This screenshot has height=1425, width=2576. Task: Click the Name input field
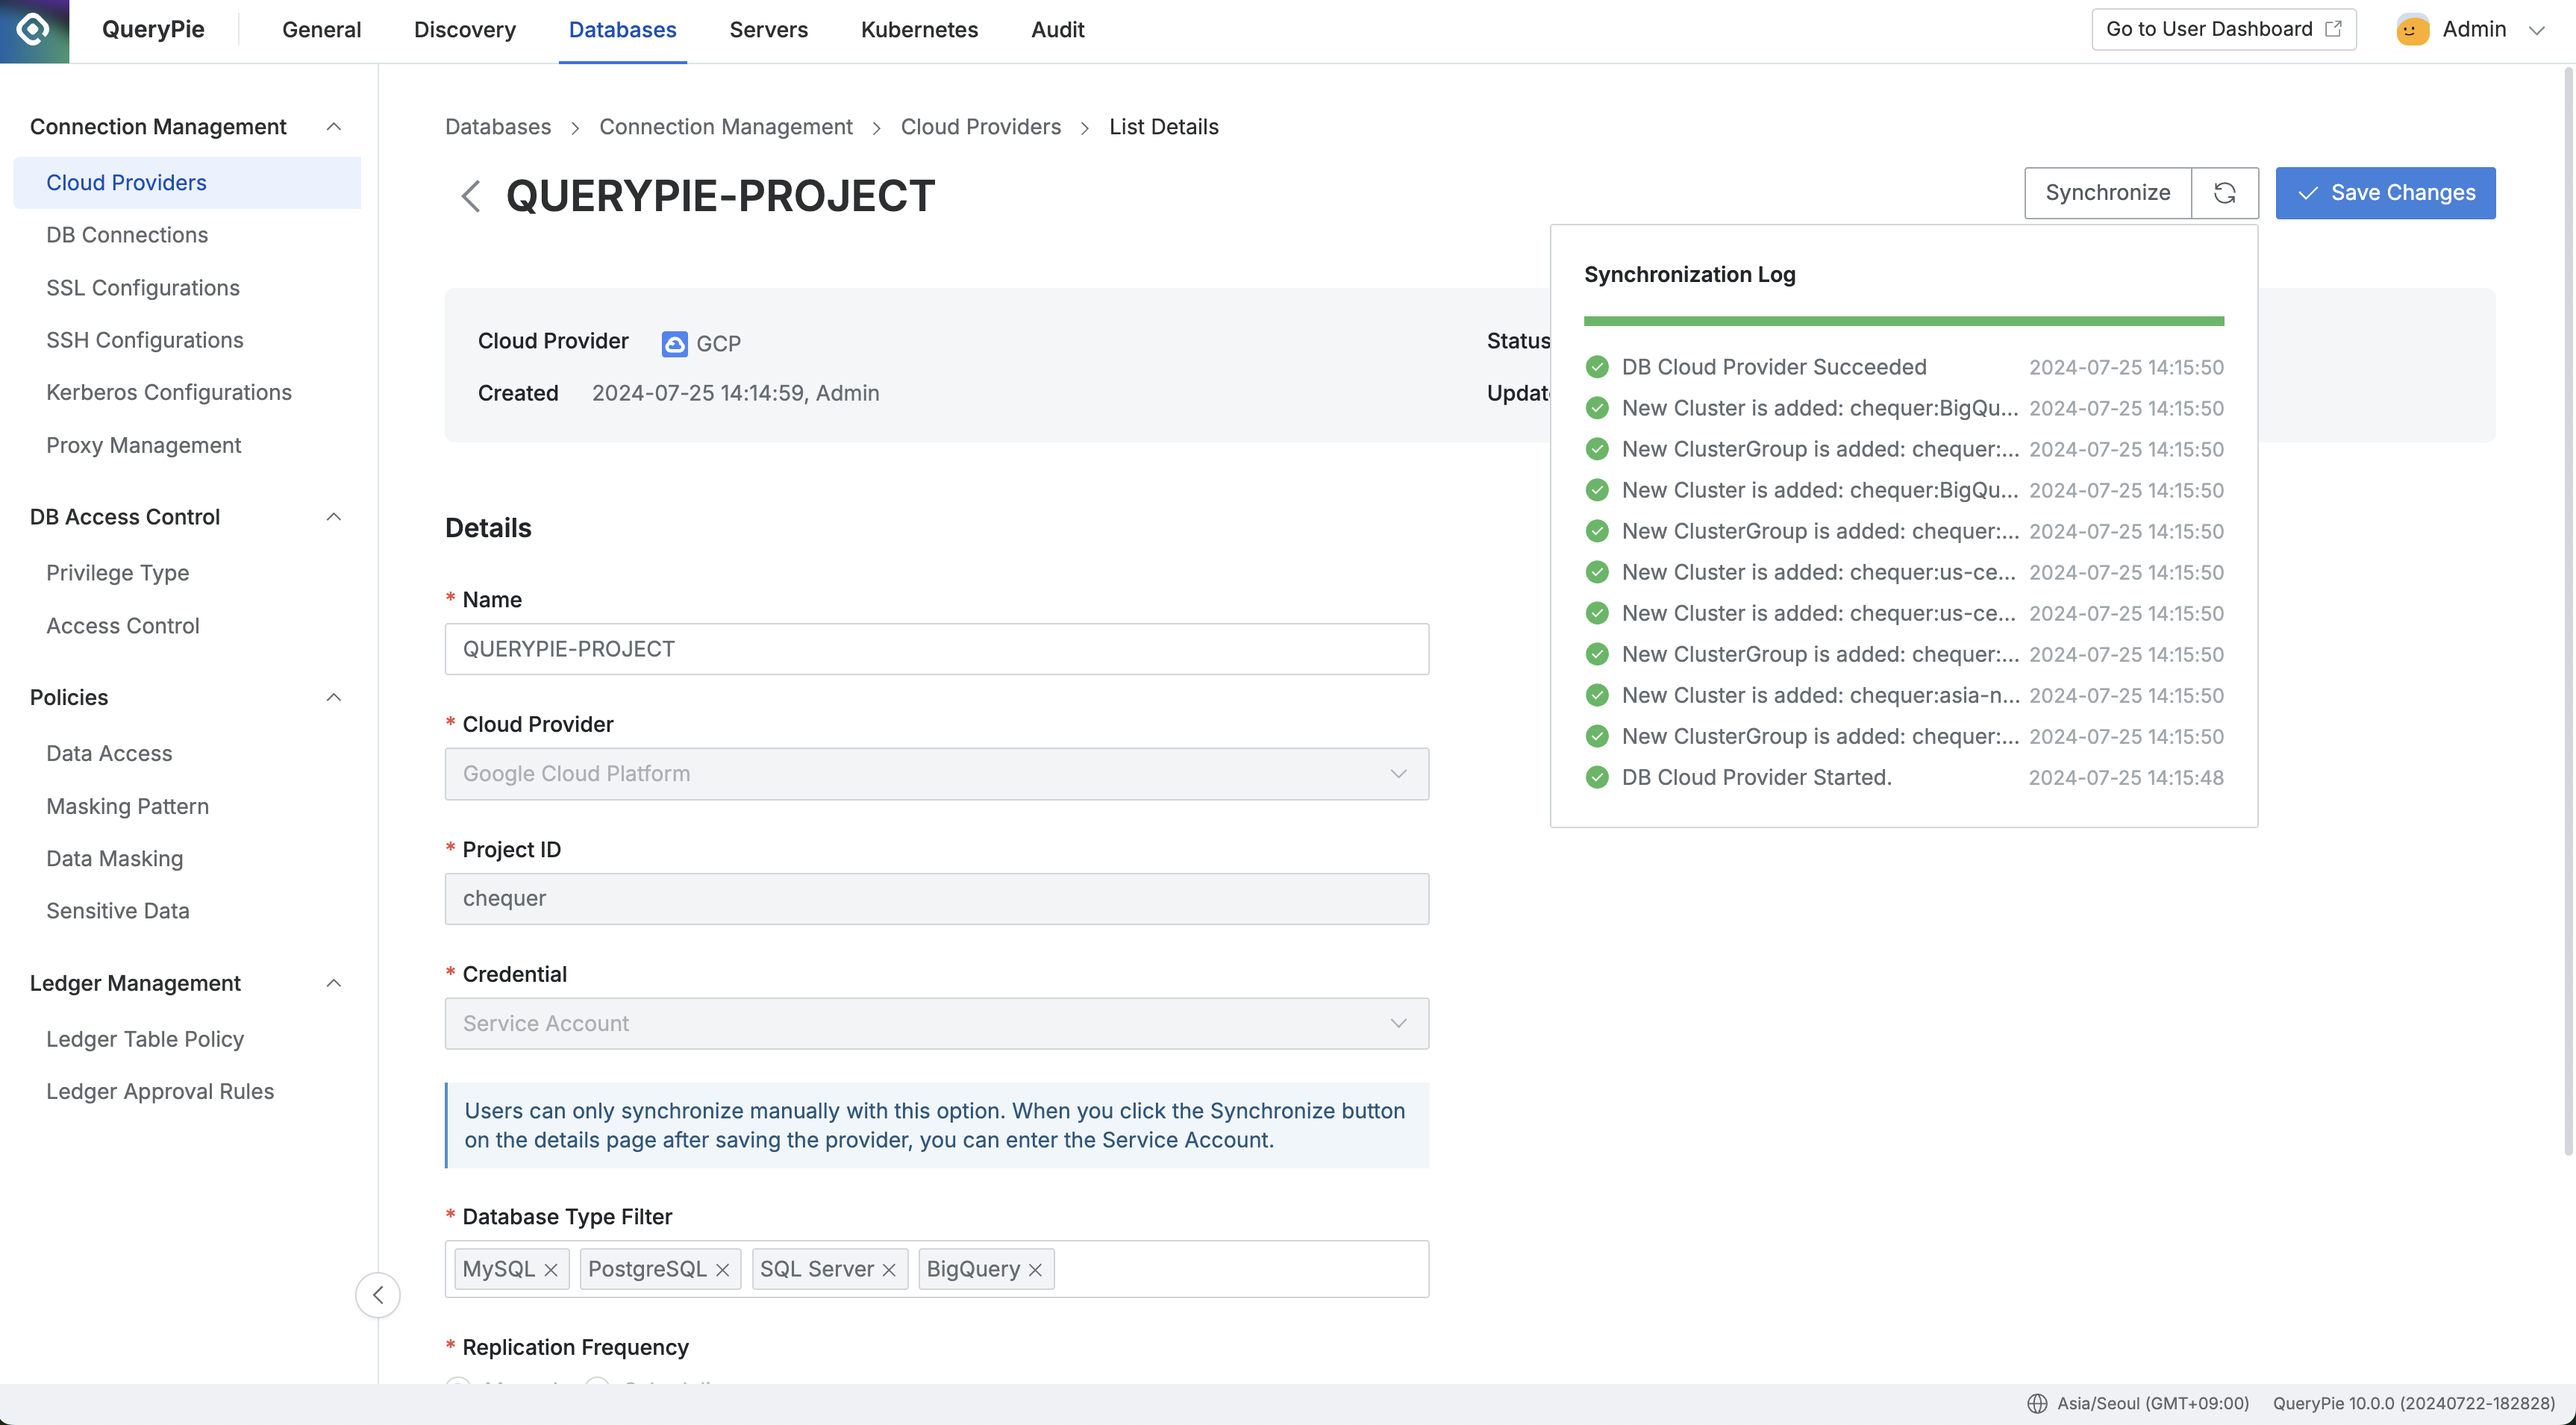pyautogui.click(x=936, y=649)
